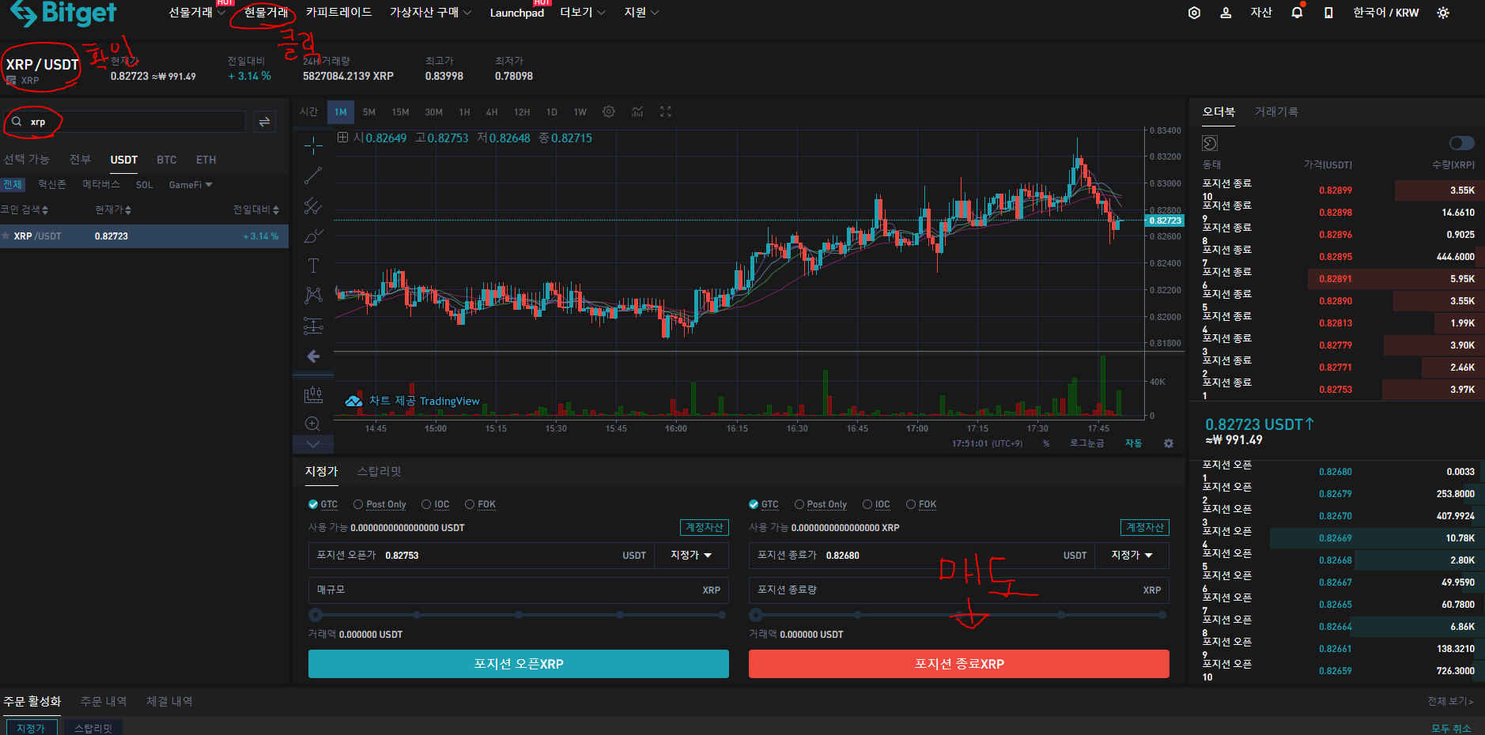
Task: Open the sell-side 지정가 price type dropdown
Action: [1132, 556]
